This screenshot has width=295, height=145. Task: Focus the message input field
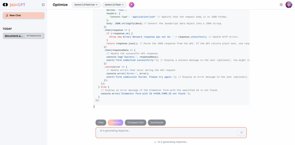click(167, 133)
